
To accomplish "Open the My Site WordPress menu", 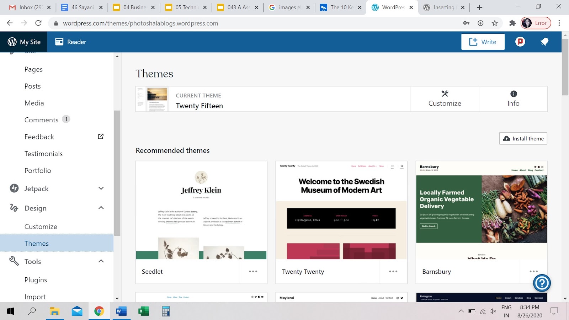I will pyautogui.click(x=24, y=42).
